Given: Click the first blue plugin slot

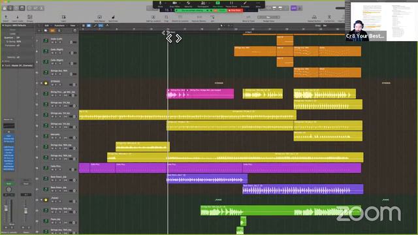Looking at the screenshot, I should 8,136.
